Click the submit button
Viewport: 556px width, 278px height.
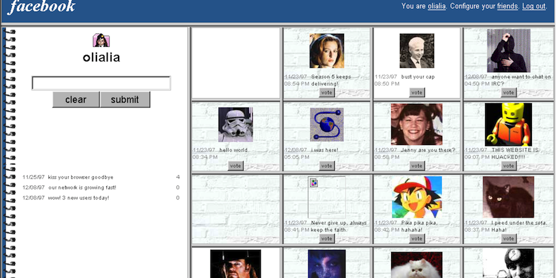click(125, 99)
